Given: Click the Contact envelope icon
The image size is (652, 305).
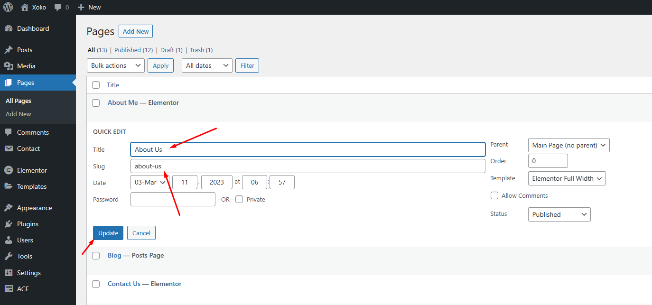Looking at the screenshot, I should [x=9, y=148].
